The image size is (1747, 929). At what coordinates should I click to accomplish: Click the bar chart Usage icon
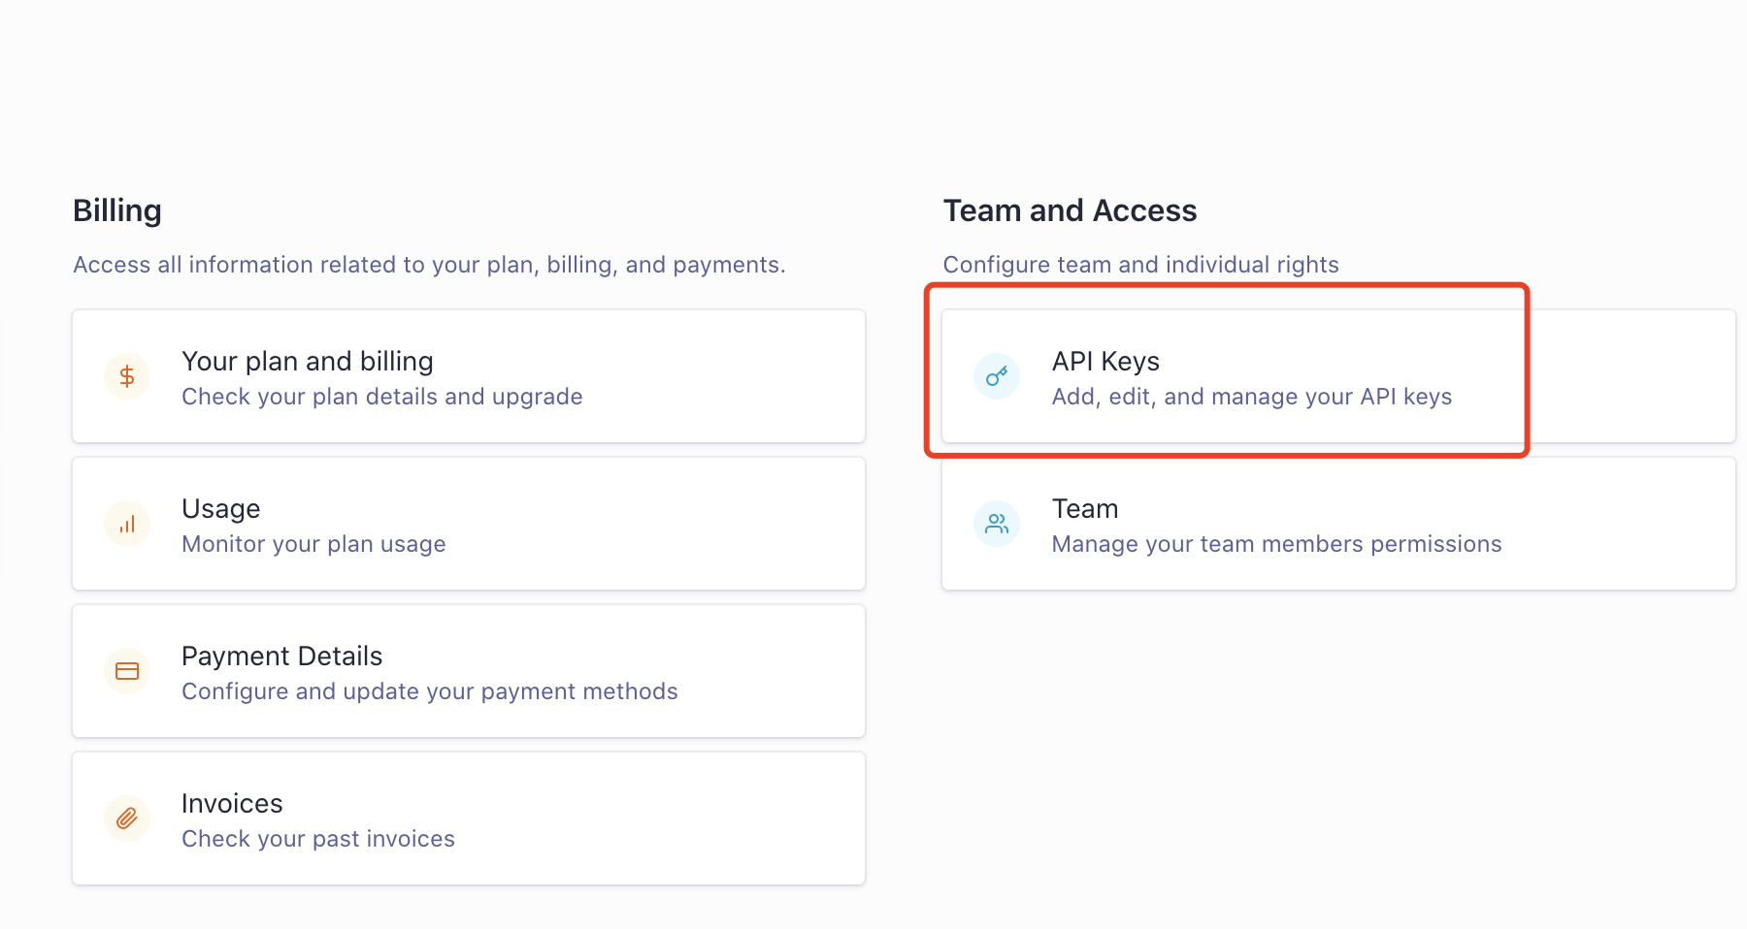(127, 524)
